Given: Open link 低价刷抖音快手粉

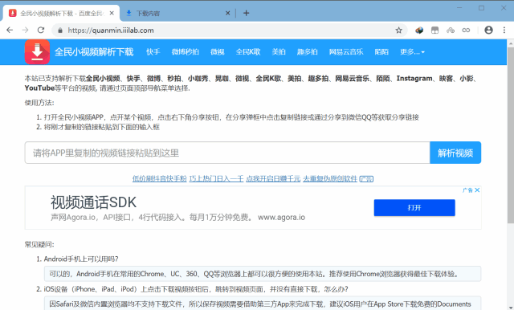Looking at the screenshot, I should pyautogui.click(x=160, y=178).
